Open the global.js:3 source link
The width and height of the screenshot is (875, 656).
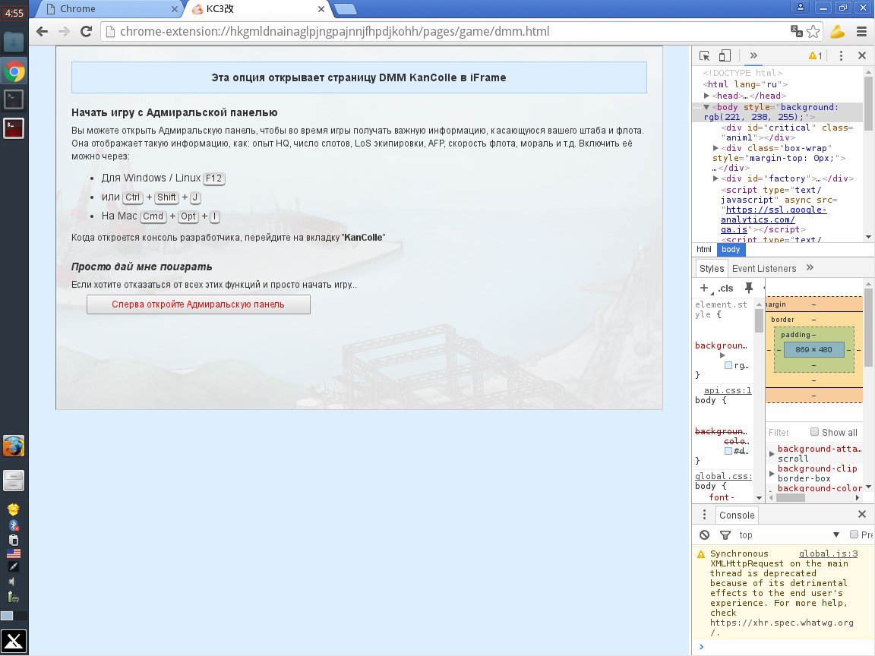click(x=828, y=553)
